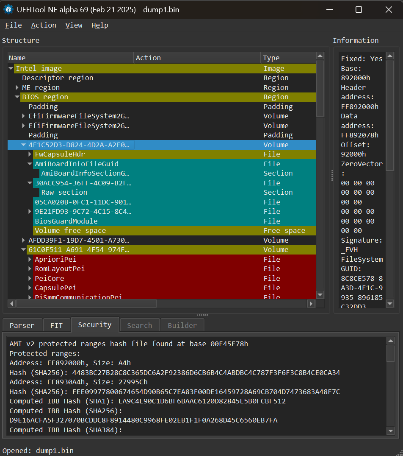Click the Structure tree vertical scrollbar thumb

pos(320,88)
